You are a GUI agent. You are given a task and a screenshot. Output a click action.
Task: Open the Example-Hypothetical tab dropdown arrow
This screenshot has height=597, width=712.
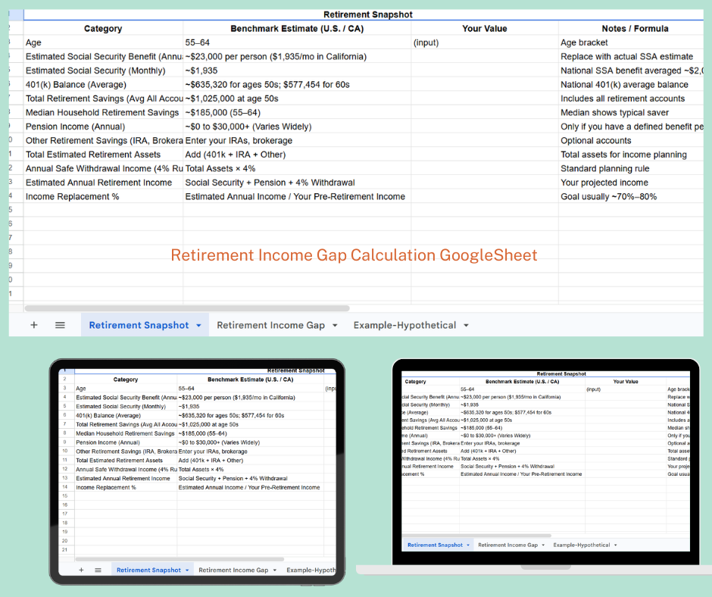tap(467, 324)
